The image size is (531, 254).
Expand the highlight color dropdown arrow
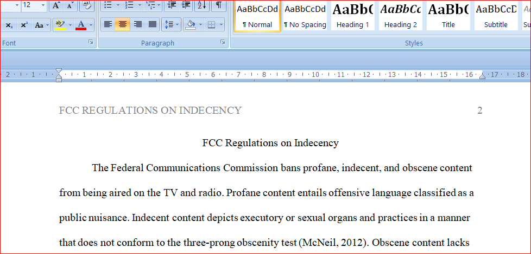71,25
